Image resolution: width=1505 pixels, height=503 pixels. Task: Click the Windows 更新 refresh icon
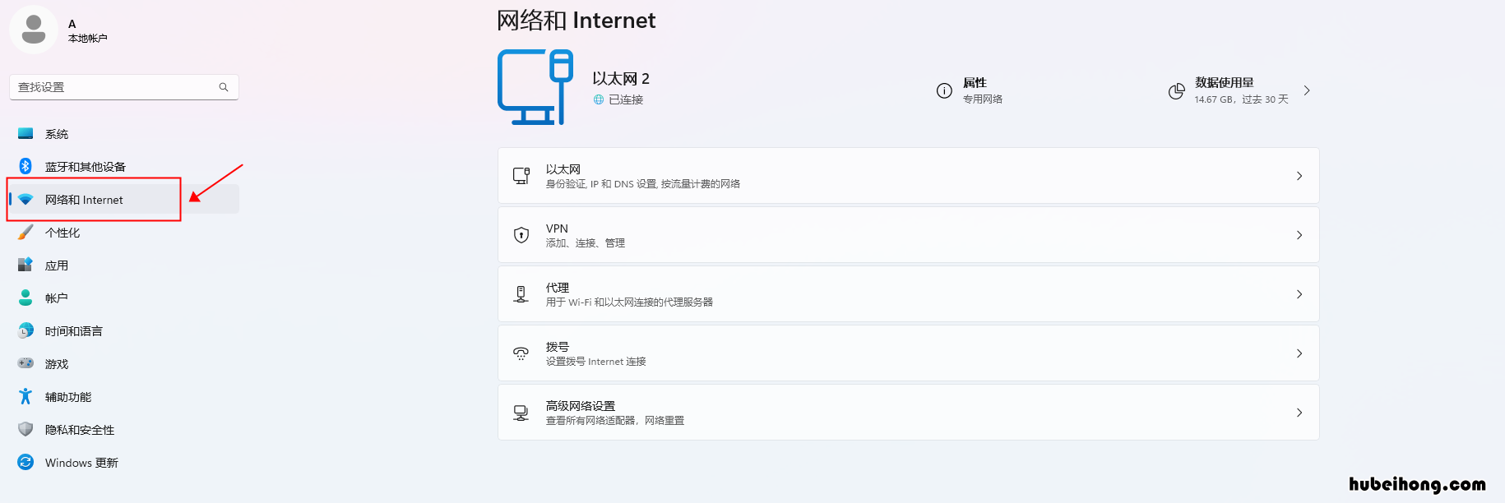pyautogui.click(x=25, y=462)
